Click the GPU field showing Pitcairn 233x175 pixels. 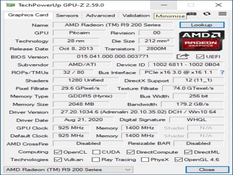(79, 33)
